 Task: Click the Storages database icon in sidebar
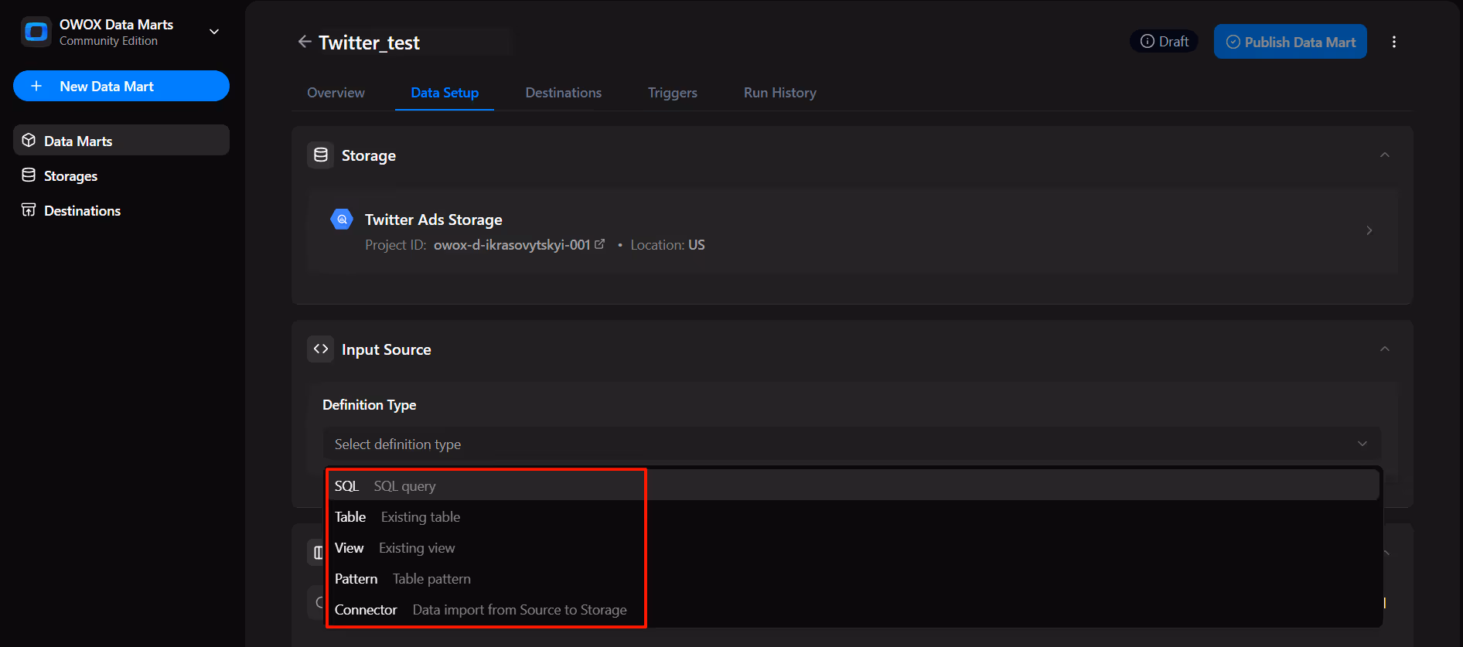tap(29, 175)
